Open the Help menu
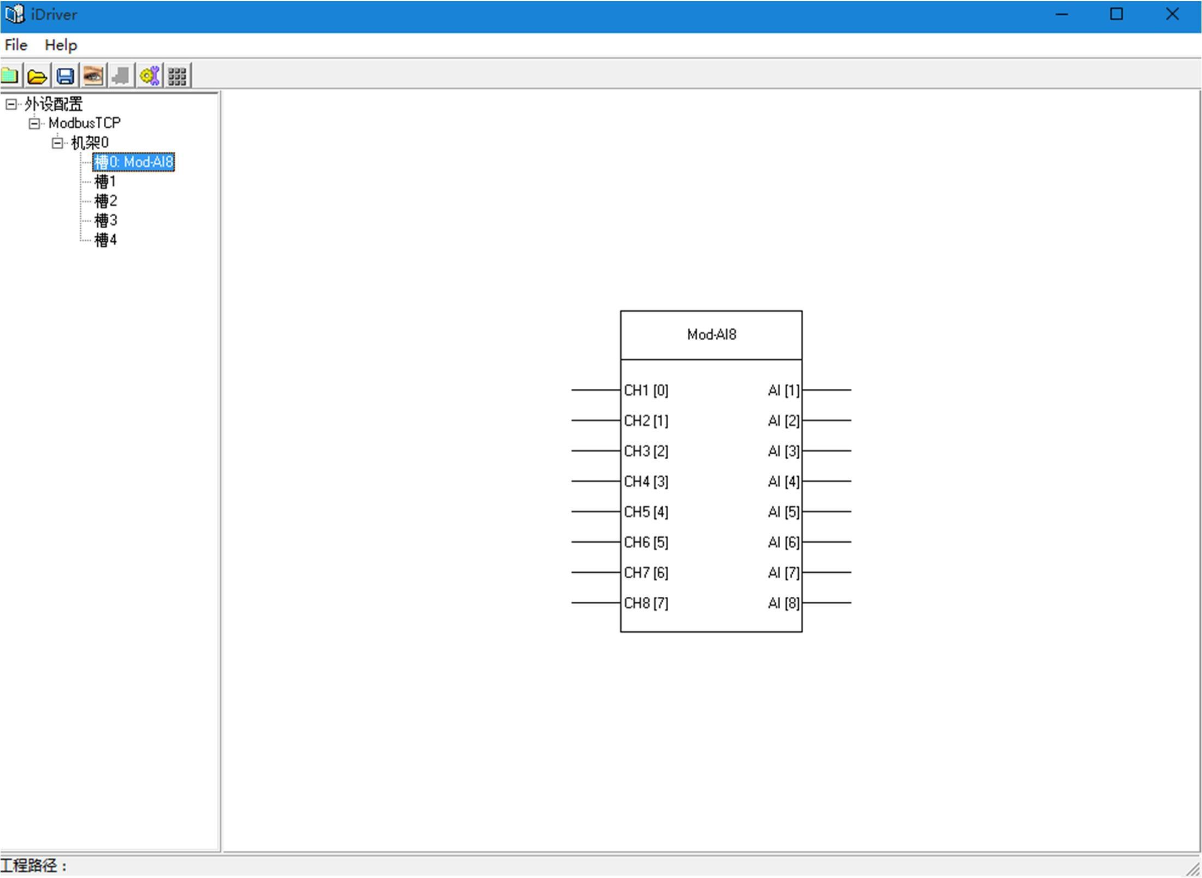 tap(61, 45)
